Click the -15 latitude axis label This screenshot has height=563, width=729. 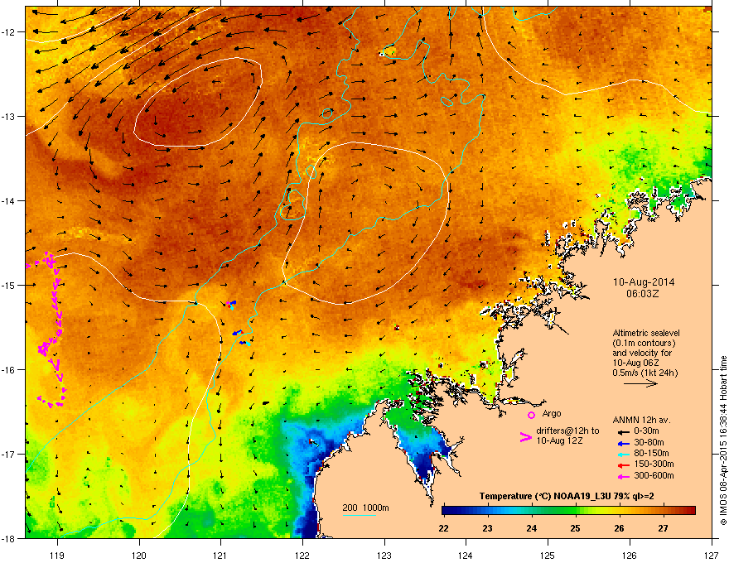pos(8,285)
